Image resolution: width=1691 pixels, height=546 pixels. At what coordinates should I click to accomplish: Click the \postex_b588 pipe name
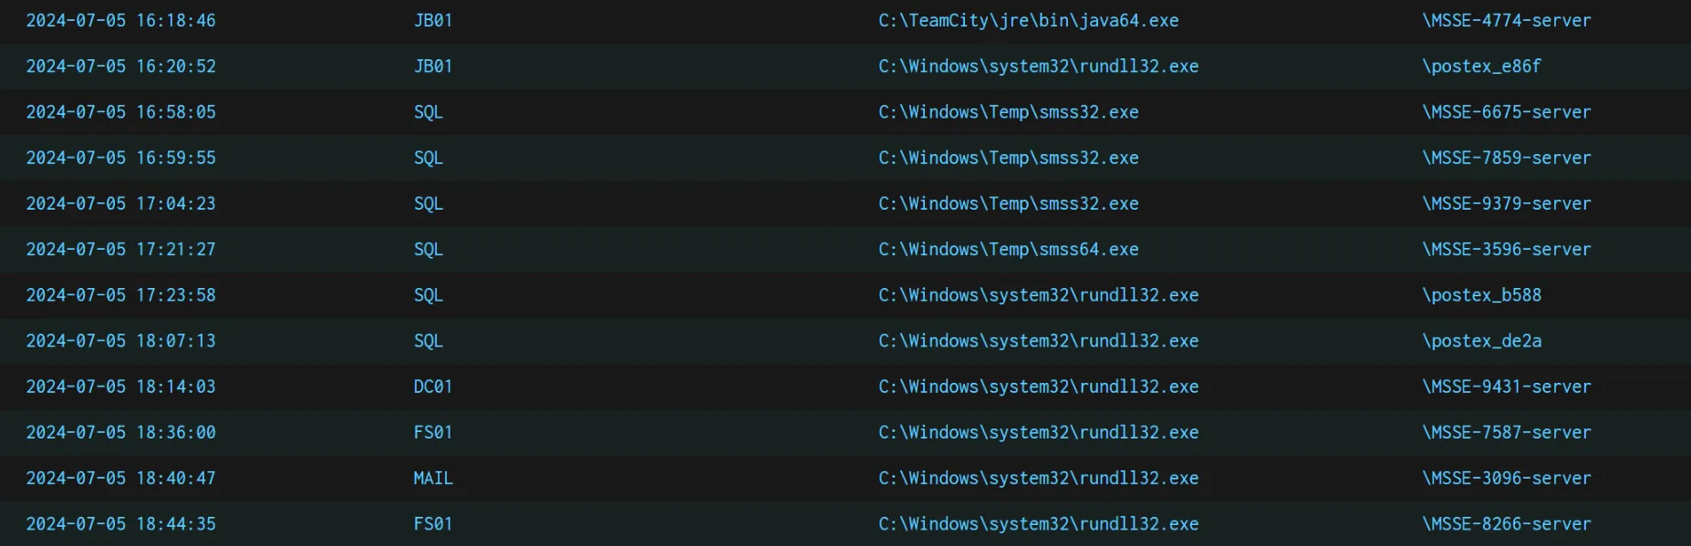tap(1481, 294)
